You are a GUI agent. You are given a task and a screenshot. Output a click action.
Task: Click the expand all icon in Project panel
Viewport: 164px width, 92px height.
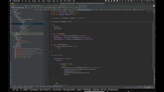click(x=38, y=10)
